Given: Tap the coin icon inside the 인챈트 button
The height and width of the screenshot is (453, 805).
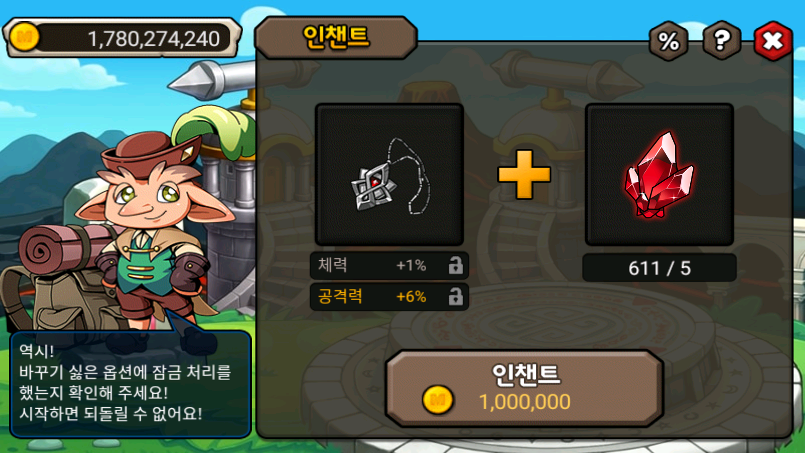Looking at the screenshot, I should click(x=438, y=400).
